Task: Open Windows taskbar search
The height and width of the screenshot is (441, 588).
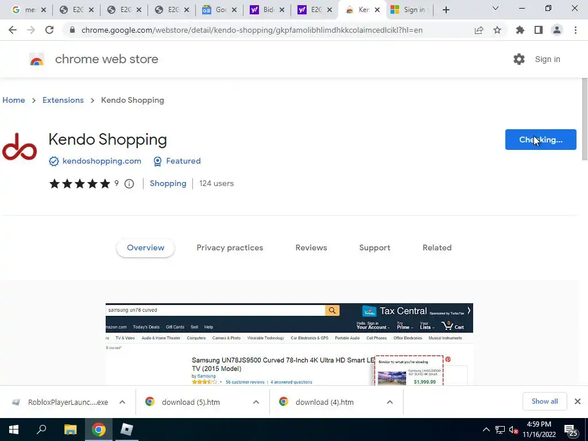Action: point(41,430)
